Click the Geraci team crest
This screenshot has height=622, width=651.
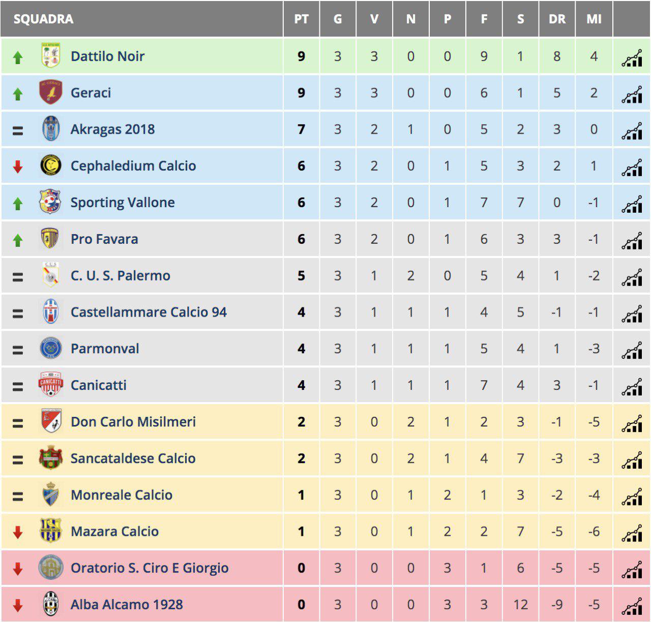pyautogui.click(x=50, y=93)
